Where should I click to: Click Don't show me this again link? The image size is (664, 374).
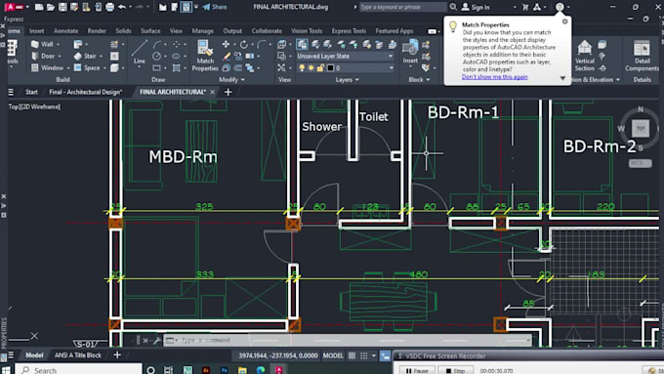tap(495, 77)
